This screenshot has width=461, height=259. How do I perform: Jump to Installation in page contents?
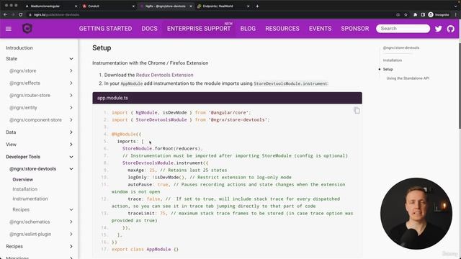(x=392, y=60)
